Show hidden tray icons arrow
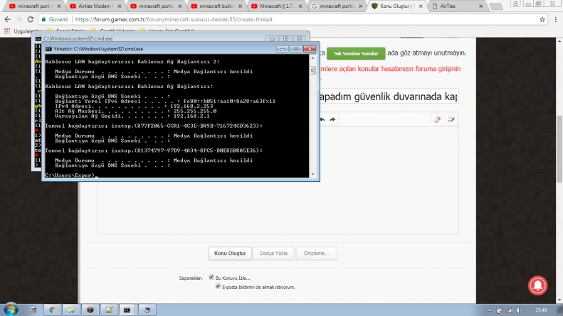The height and width of the screenshot is (316, 563). click(489, 310)
